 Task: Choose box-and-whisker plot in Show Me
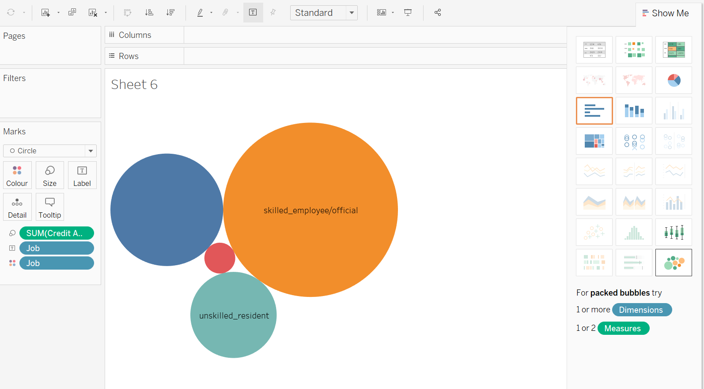(674, 232)
